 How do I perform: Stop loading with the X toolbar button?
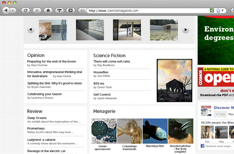tap(37, 11)
